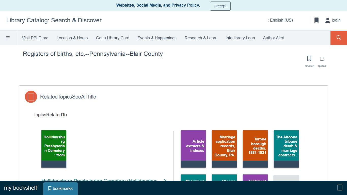Viewport: 347px width, 195px height.
Task: Toggle the white square in the bookshelf bar
Action: (340, 188)
